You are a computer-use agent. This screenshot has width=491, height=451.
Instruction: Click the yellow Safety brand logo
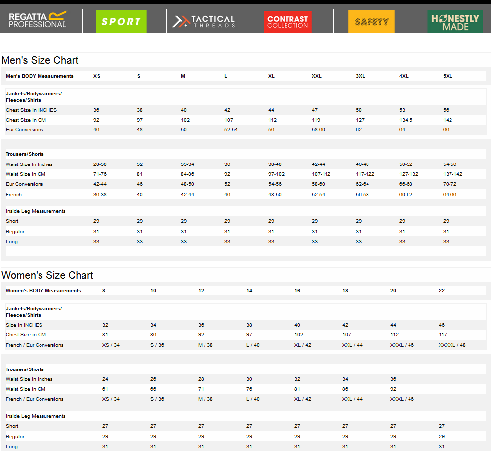[371, 21]
